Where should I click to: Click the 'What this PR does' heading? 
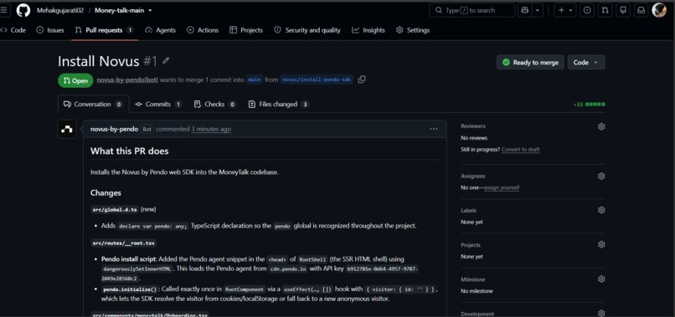pyautogui.click(x=130, y=151)
